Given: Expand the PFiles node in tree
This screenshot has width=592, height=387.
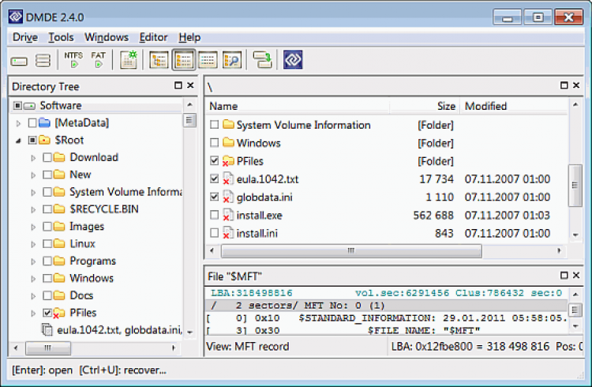Looking at the screenshot, I should (x=33, y=314).
